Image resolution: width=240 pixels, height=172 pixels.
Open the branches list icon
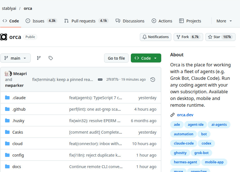click(39, 58)
